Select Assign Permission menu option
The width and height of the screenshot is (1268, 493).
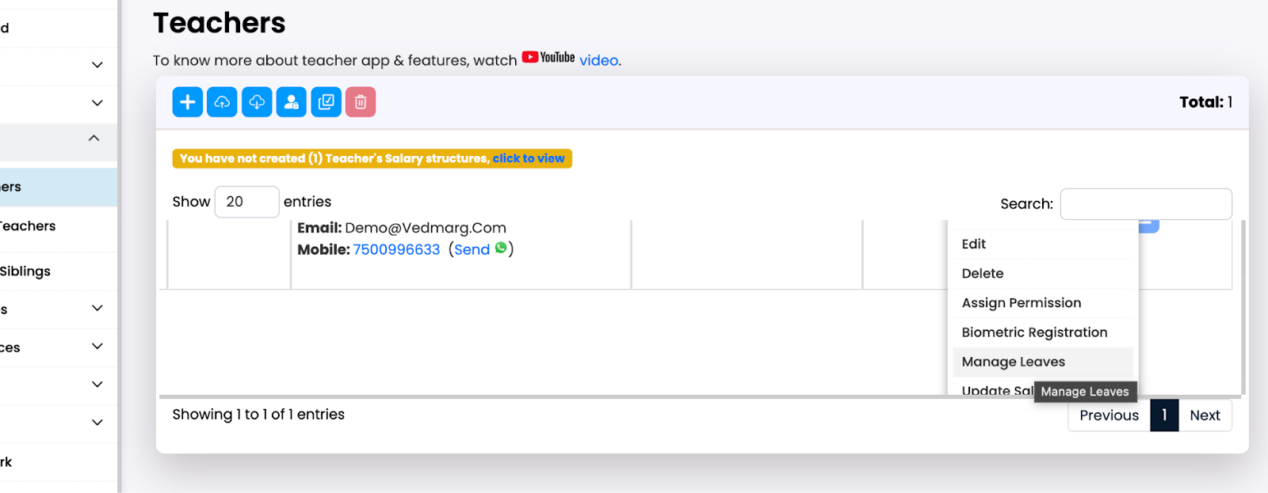pos(1021,303)
